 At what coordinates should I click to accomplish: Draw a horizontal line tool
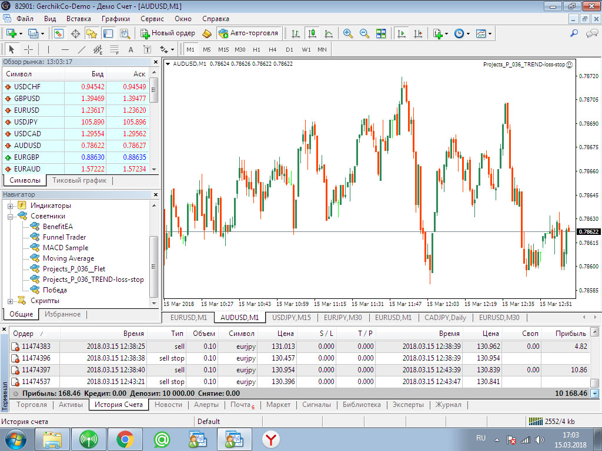pos(65,49)
